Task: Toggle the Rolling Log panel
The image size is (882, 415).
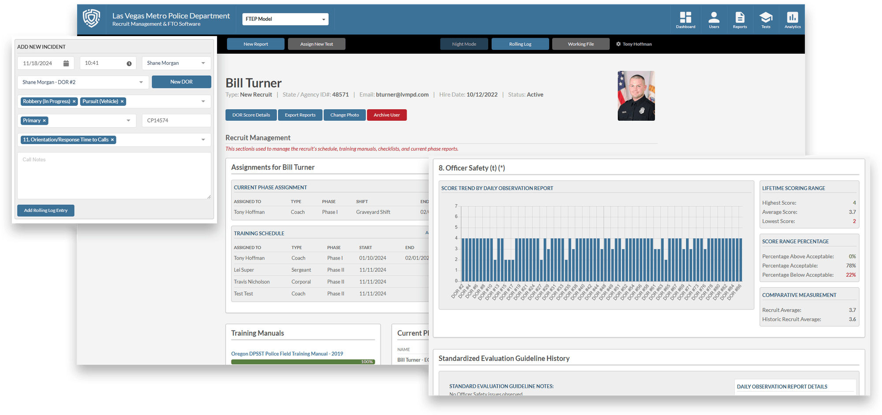Action: click(520, 44)
